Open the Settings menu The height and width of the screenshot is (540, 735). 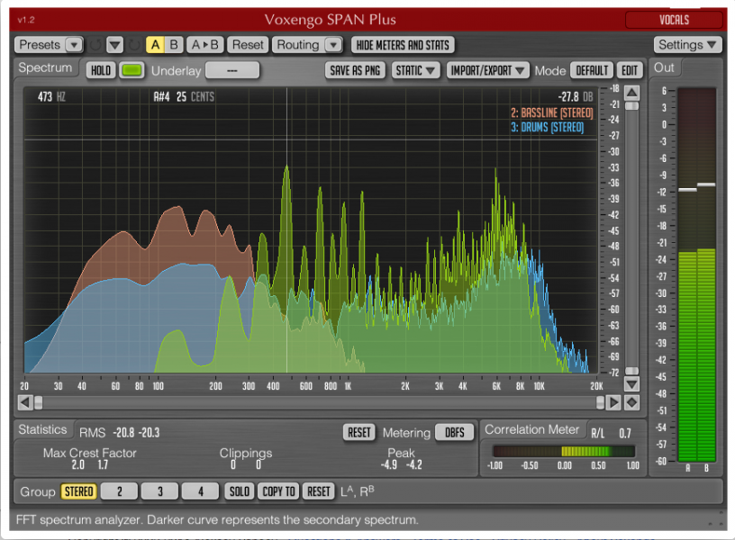(x=687, y=45)
